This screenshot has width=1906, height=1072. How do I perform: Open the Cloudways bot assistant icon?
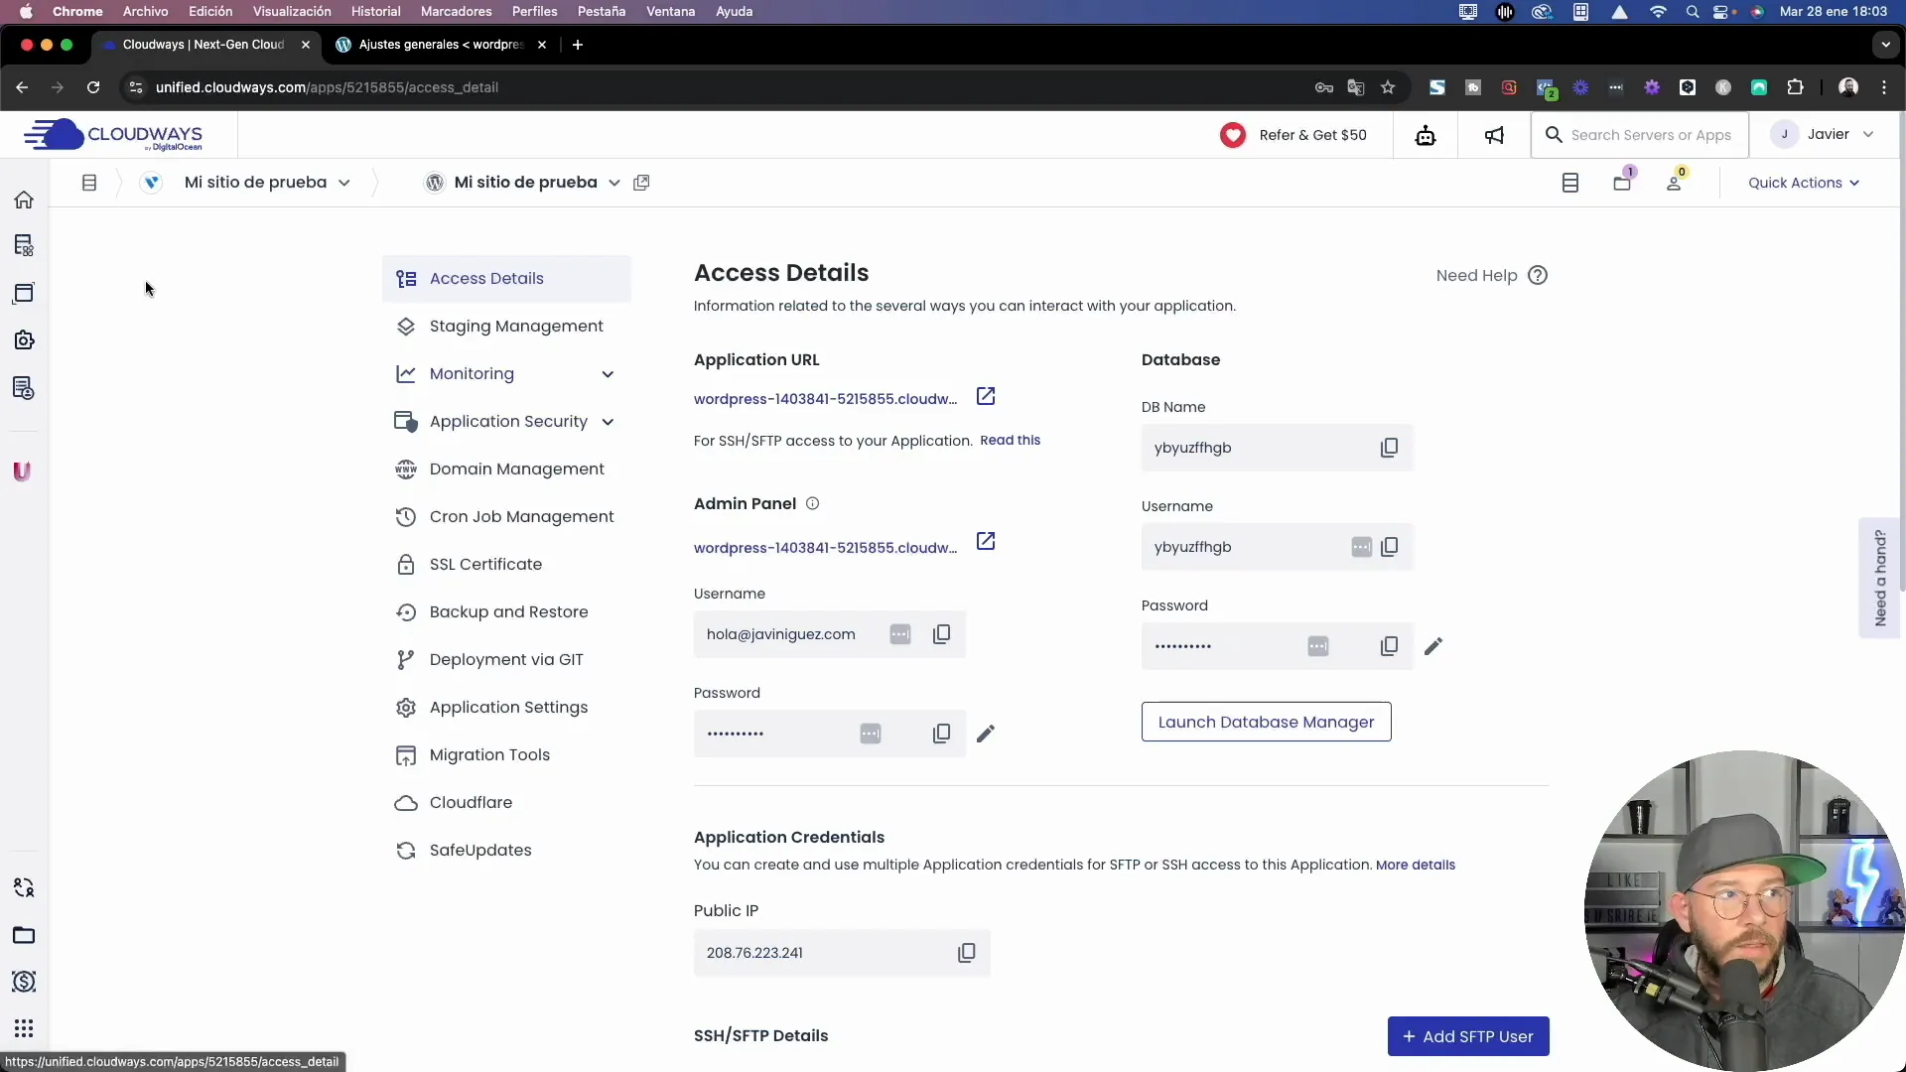[1425, 135]
